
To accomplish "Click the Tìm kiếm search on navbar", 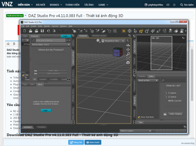I will pos(187,5).
